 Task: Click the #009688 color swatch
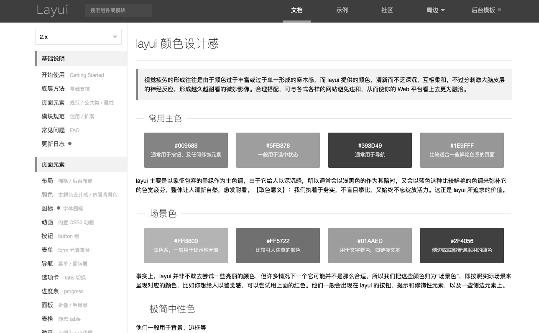click(186, 150)
